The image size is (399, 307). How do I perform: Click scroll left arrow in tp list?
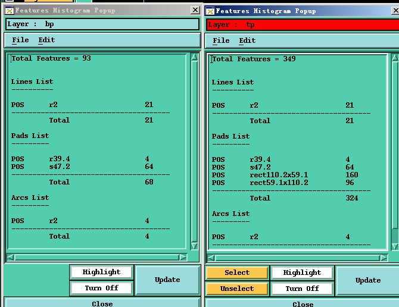pyautogui.click(x=211, y=258)
